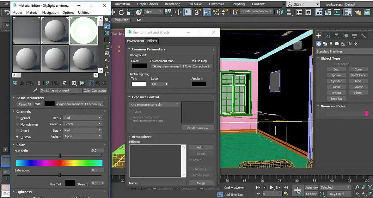373x198 pixels.
Task: Choose the Invert channel option
Action: point(17,131)
